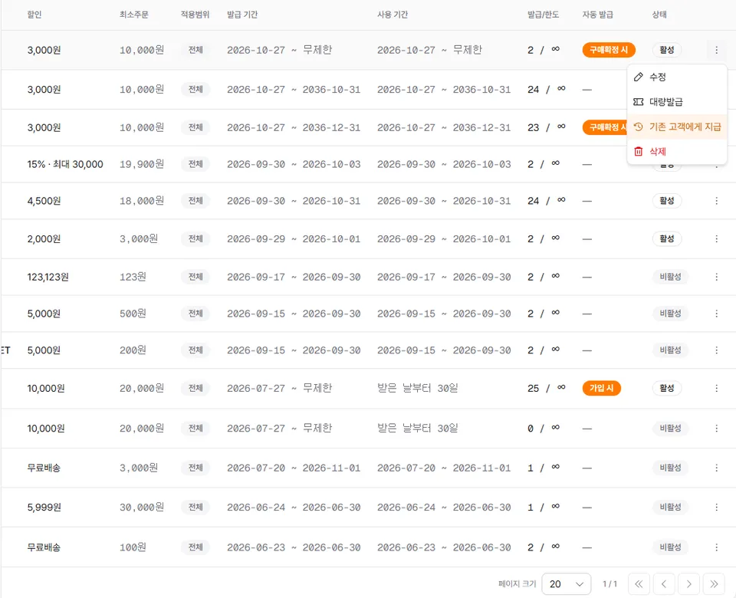Click the 최소주문 column header

[133, 15]
